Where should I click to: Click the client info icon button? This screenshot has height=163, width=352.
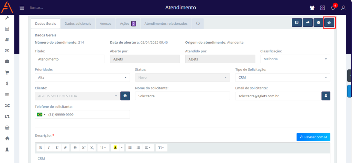125,96
